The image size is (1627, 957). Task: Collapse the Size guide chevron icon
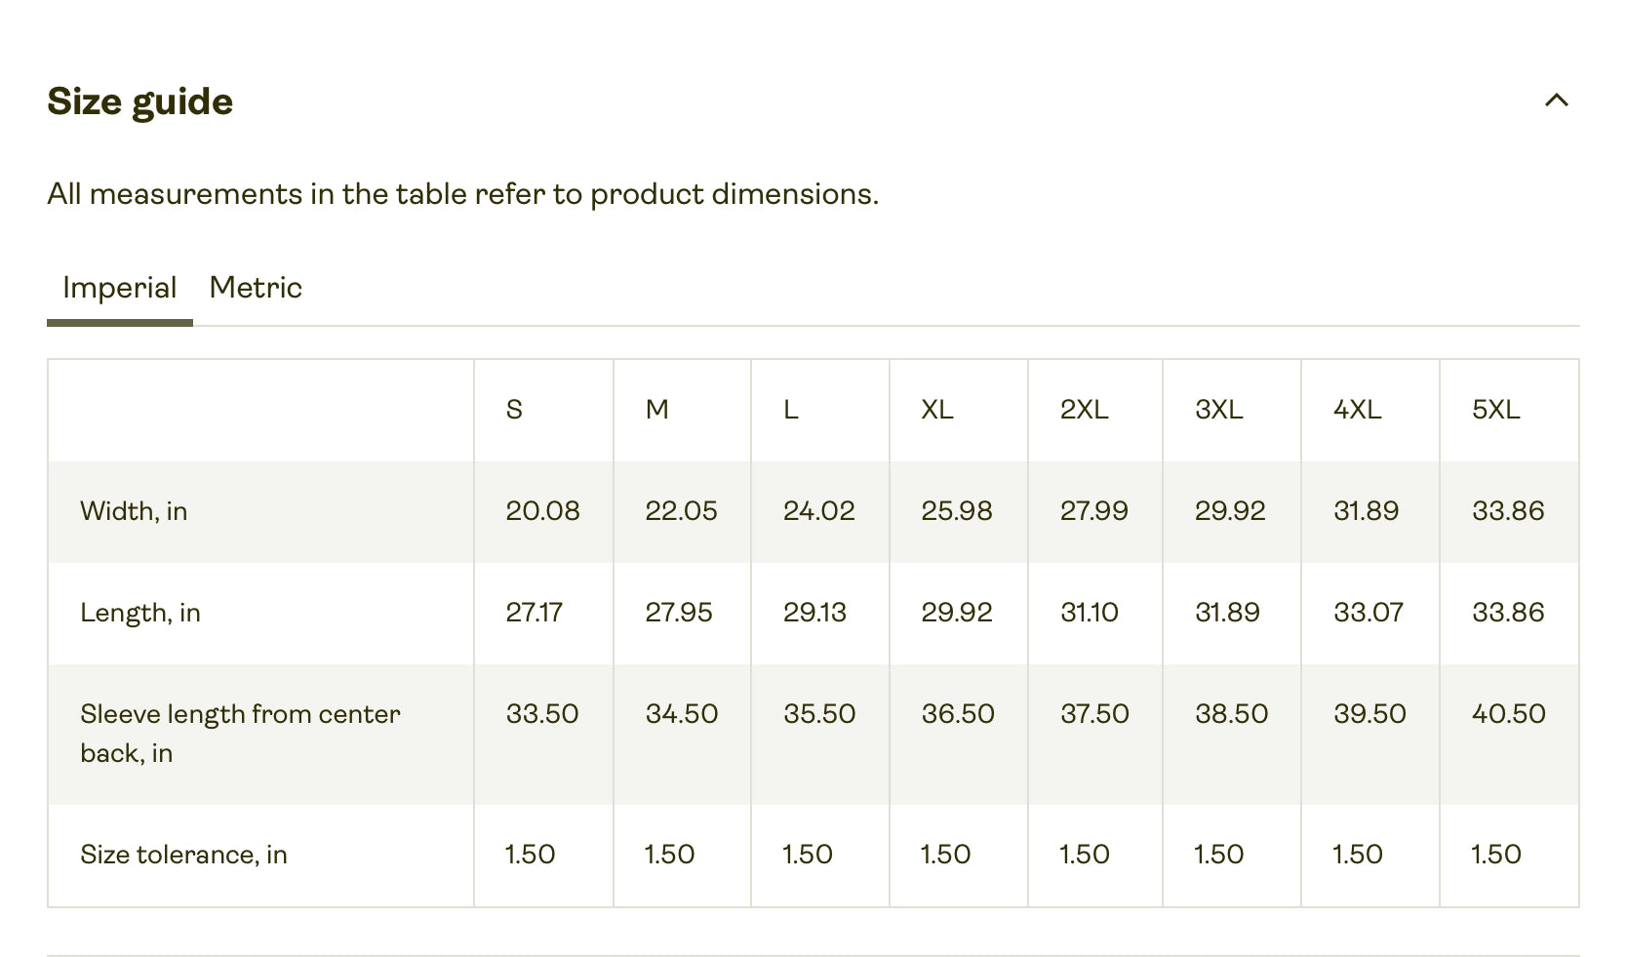1557,100
